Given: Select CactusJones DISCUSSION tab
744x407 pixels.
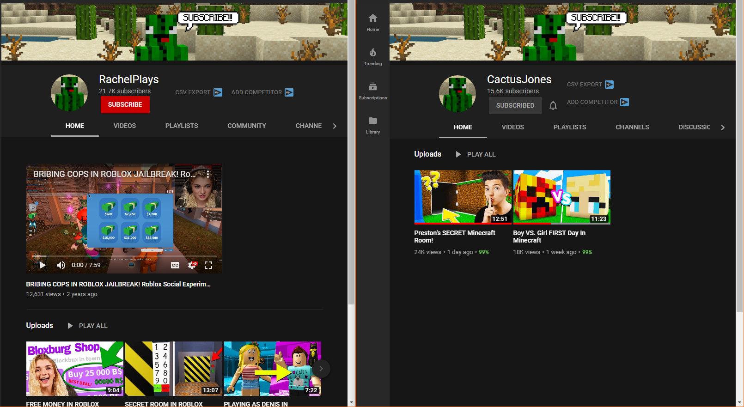Looking at the screenshot, I should click(694, 127).
